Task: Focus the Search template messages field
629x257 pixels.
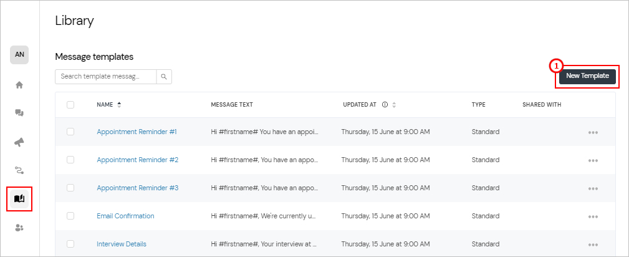Action: (x=105, y=77)
